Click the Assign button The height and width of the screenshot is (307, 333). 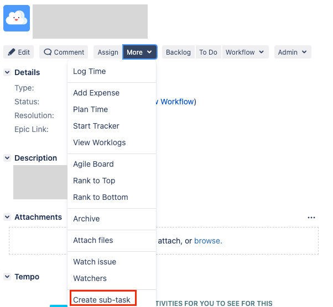point(108,52)
